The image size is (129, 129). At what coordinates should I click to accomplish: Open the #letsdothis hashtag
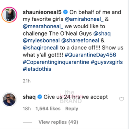[37, 69]
